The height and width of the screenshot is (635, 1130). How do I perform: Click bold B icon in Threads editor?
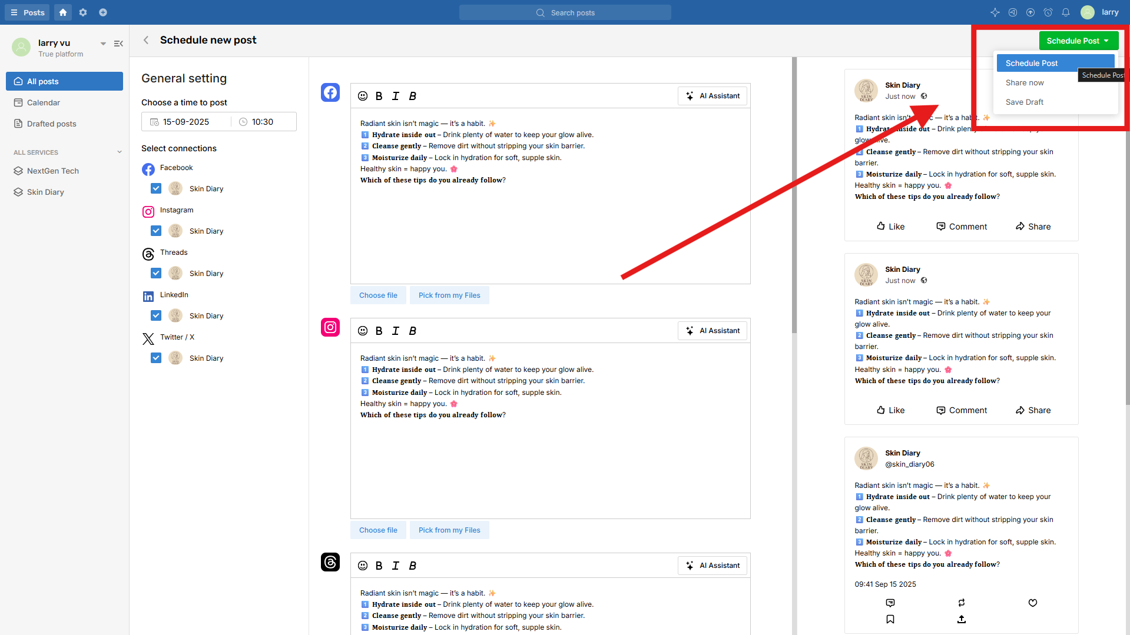click(379, 566)
